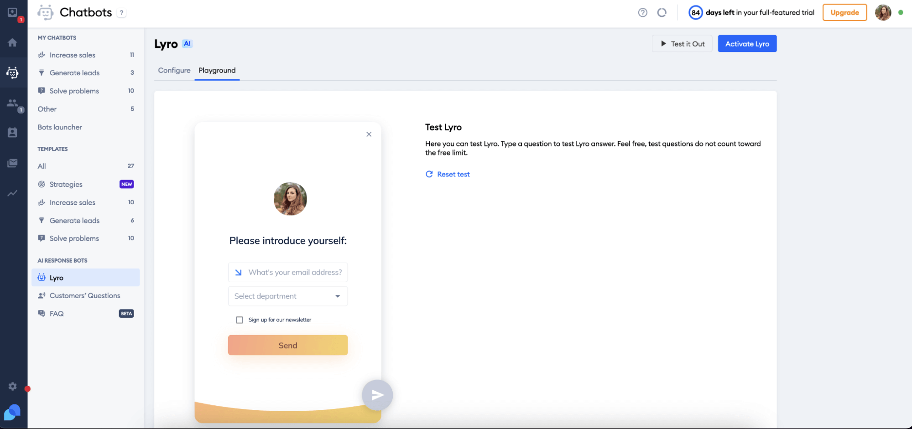The image size is (912, 429).
Task: Open the Contacts icon in left rail
Action: click(x=12, y=132)
